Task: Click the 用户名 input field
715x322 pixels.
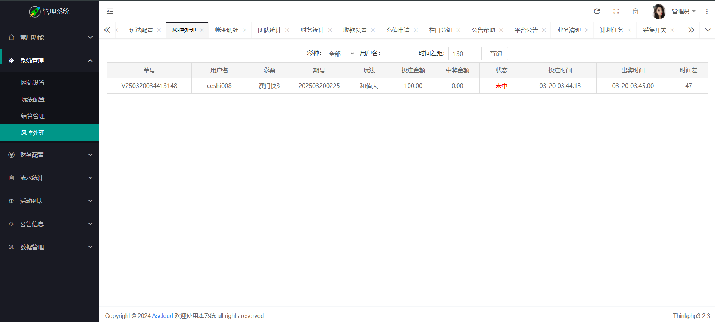Action: click(400, 54)
